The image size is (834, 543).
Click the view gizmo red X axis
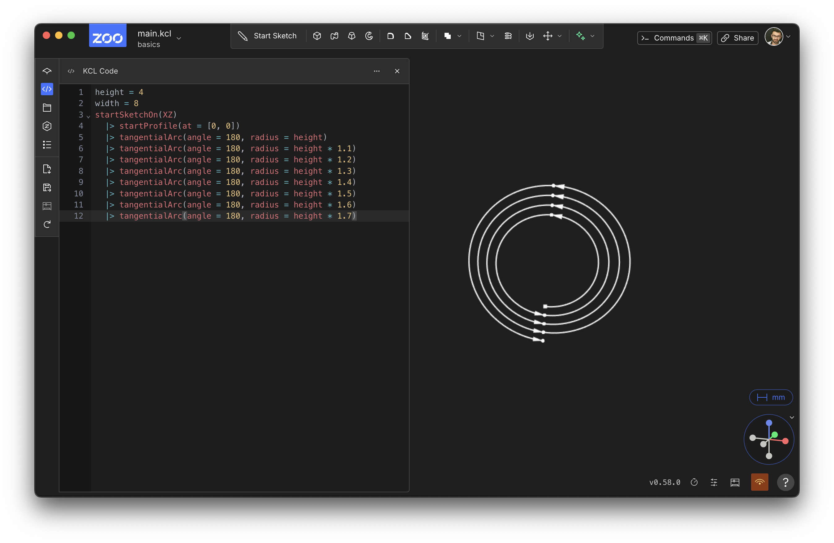click(785, 441)
